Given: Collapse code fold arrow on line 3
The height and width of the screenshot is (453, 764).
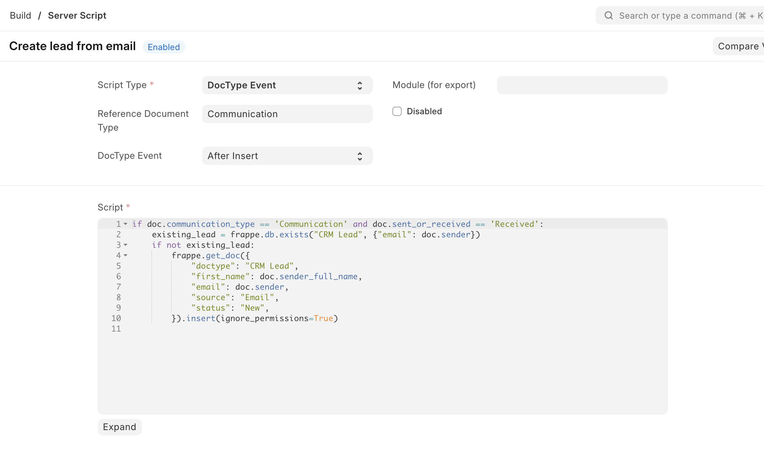Looking at the screenshot, I should pyautogui.click(x=125, y=245).
